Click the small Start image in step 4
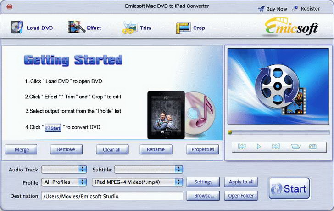 click(x=53, y=128)
